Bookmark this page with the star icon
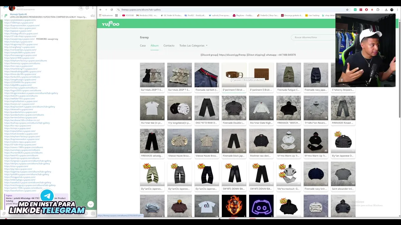Viewport: 401px width, 225px height. click(347, 10)
